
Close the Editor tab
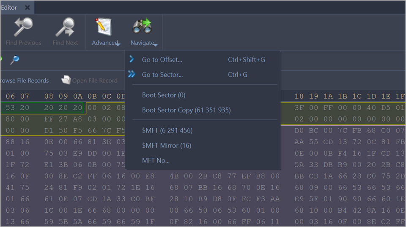pyautogui.click(x=27, y=8)
